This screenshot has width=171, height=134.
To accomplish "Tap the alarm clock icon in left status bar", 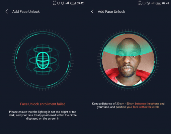I will tap(63, 3).
